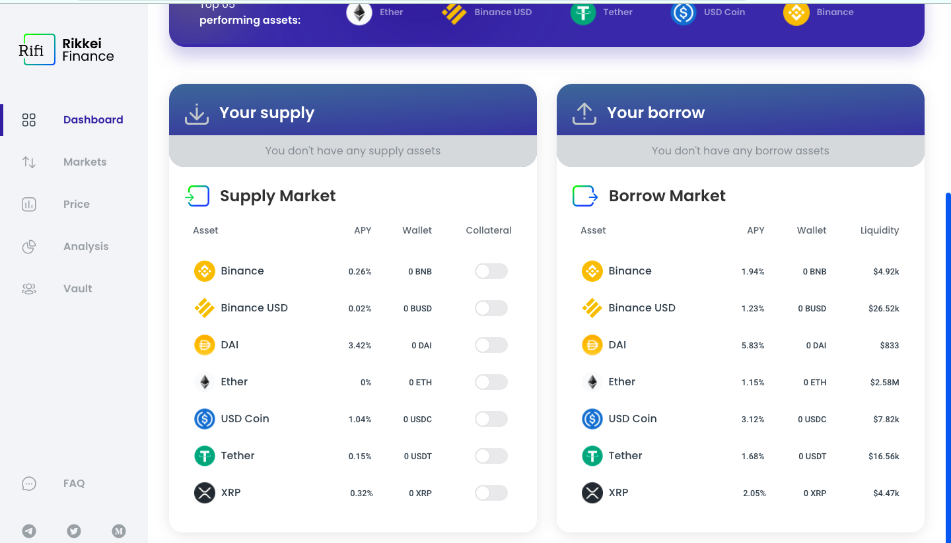Click the Tether icon in top performing assets
This screenshot has width=951, height=543.
583,13
